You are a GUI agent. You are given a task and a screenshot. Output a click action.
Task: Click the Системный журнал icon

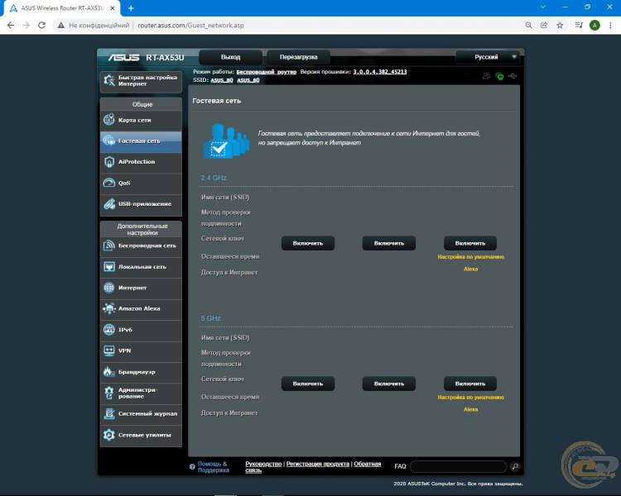click(109, 413)
